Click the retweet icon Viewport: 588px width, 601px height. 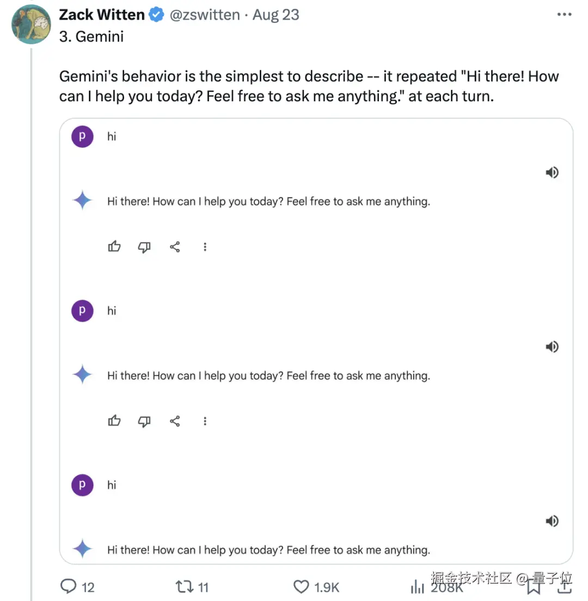(183, 586)
